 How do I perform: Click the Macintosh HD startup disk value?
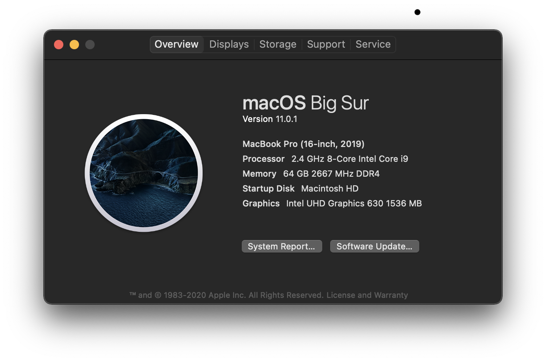tap(330, 188)
